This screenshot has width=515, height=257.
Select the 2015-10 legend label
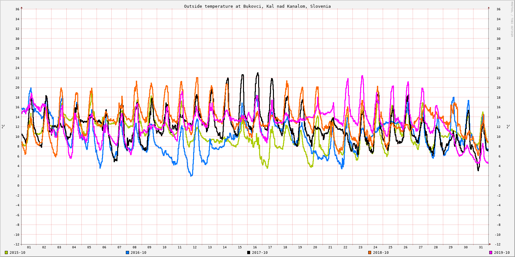click(17, 253)
